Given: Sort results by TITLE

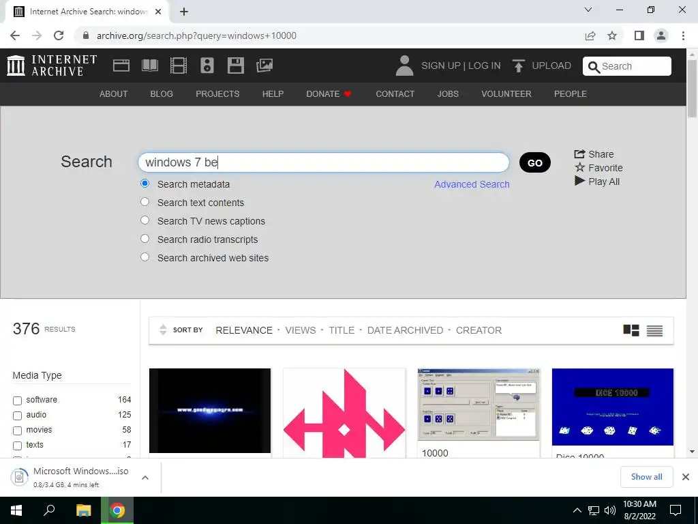Looking at the screenshot, I should 342,330.
